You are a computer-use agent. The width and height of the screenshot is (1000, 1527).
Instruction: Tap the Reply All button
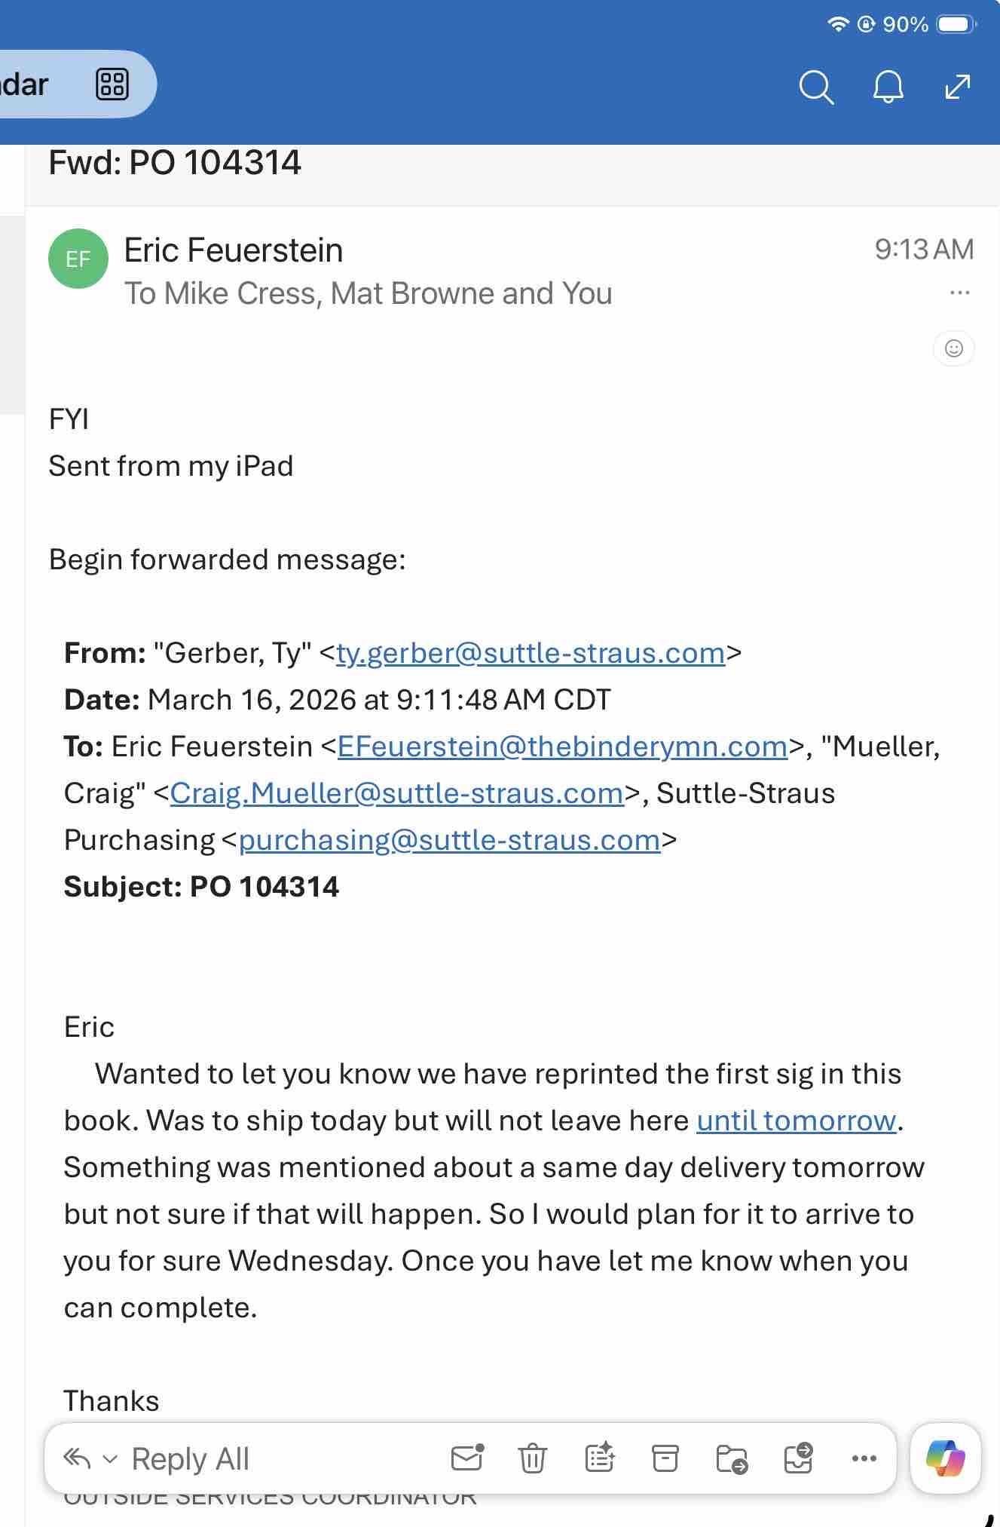point(190,1459)
